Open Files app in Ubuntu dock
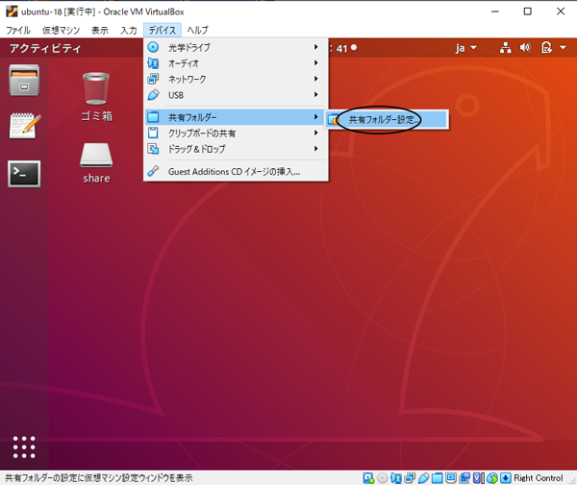Viewport: 577px width, 485px height. pos(24,80)
